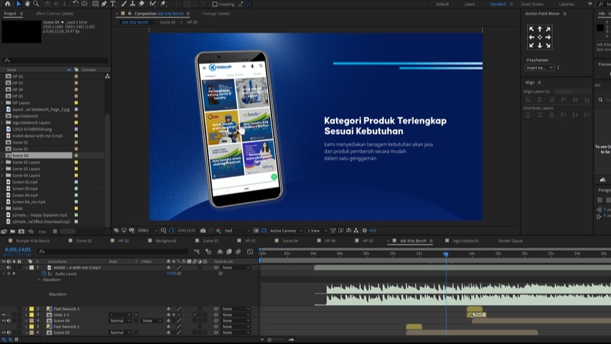Screen dimensions: 611x344
Task: Click the Default workspace button
Action: tap(442, 4)
